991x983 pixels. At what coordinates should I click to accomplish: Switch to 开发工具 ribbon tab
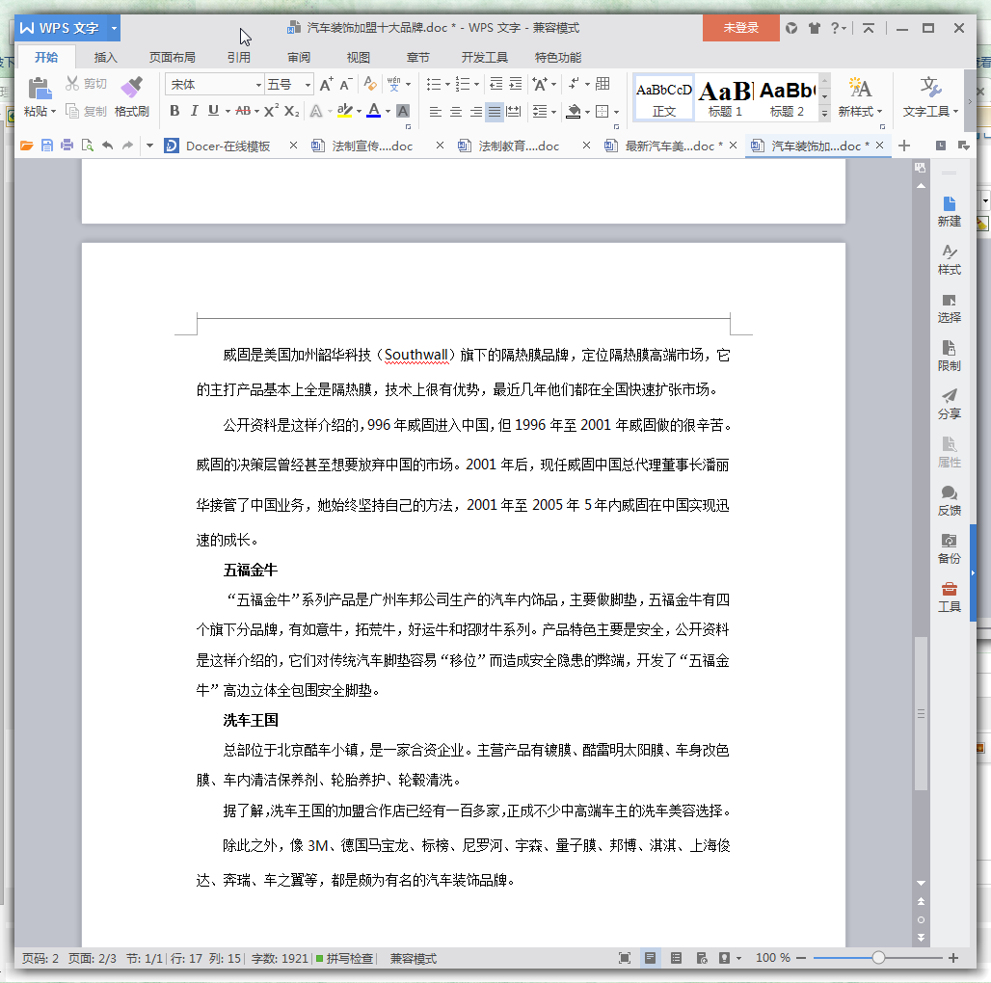pyautogui.click(x=484, y=58)
